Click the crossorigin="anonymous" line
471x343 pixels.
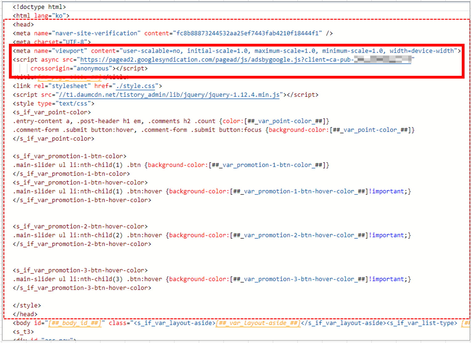pyautogui.click(x=89, y=68)
